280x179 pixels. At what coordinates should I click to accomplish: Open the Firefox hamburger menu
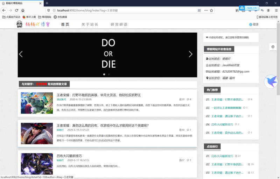pyautogui.click(x=276, y=11)
